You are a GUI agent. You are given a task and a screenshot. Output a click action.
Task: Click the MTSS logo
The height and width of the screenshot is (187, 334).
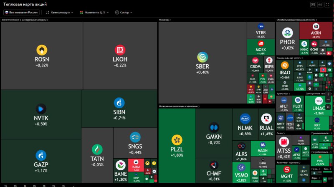point(284,142)
